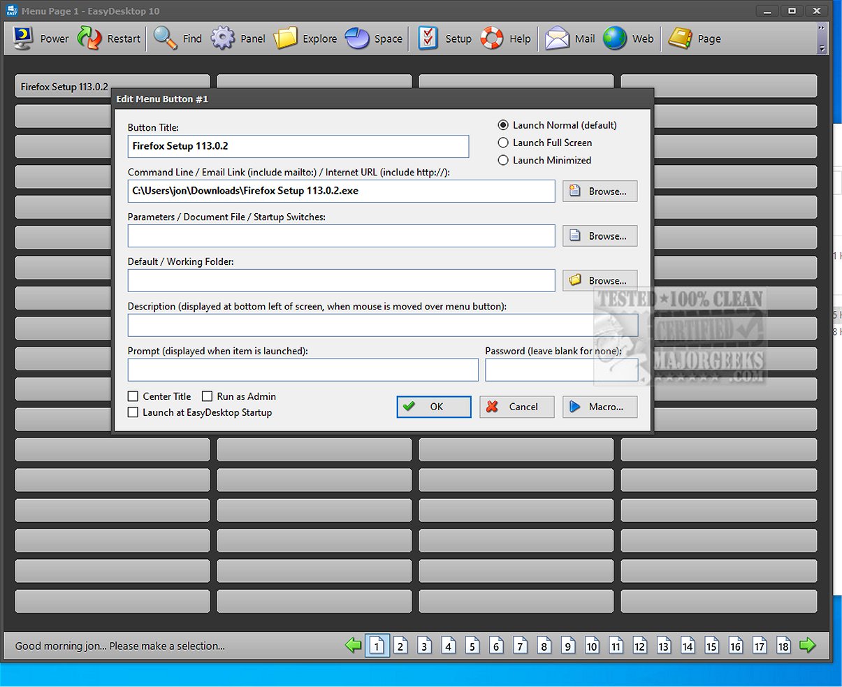Click the EasyDesktop title bar app icon
The height and width of the screenshot is (687, 842).
click(x=11, y=10)
